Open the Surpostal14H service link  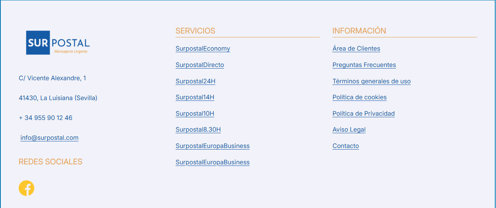point(195,97)
